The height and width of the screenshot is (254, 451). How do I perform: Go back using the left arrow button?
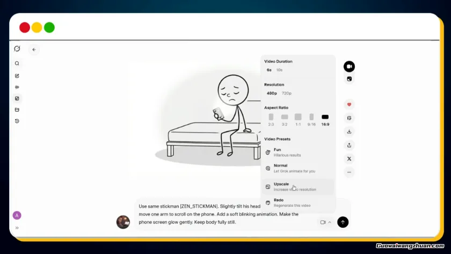[34, 49]
